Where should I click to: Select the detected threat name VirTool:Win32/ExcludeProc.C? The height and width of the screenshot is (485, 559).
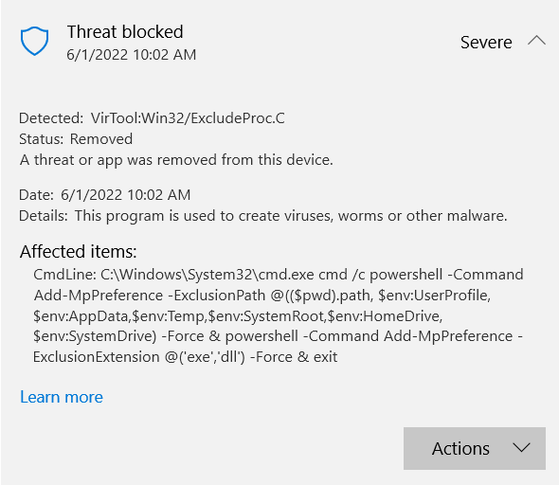pyautogui.click(x=188, y=118)
